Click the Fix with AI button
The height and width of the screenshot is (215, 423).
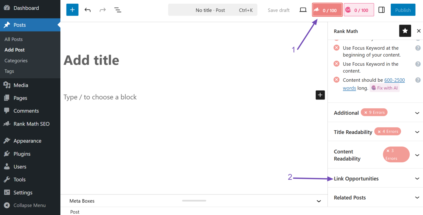click(x=385, y=88)
